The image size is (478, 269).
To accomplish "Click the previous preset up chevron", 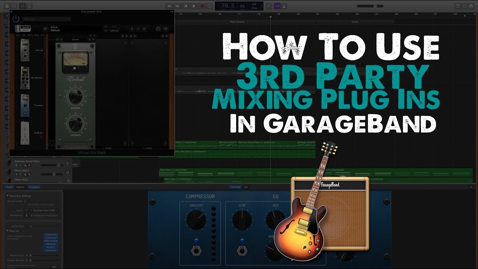I will [106, 27].
